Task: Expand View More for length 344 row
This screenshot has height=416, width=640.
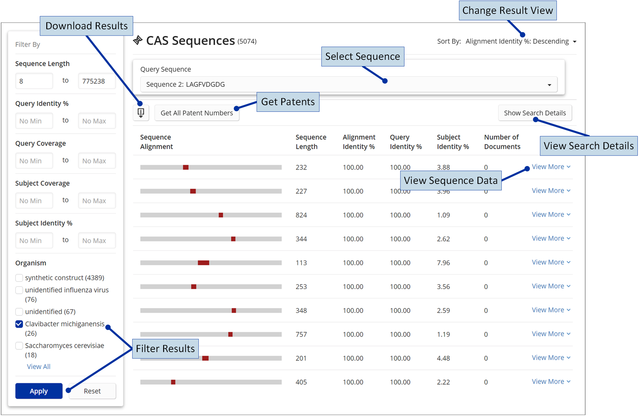Action: (x=551, y=238)
